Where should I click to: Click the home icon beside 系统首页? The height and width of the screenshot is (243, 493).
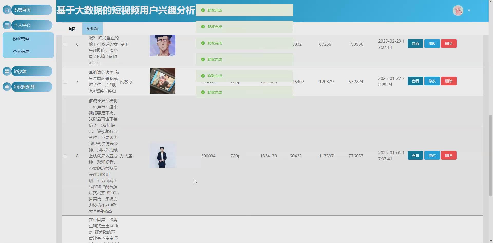(x=7, y=10)
